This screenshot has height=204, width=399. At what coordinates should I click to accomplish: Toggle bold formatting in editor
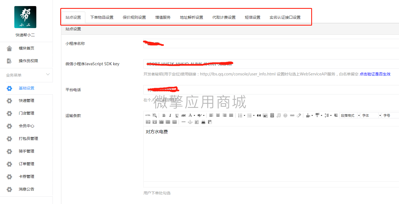164,115
